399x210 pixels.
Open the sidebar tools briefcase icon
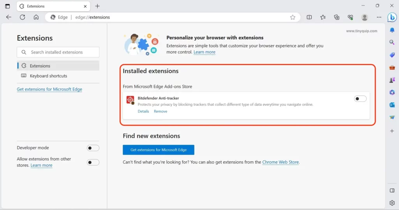pyautogui.click(x=392, y=68)
